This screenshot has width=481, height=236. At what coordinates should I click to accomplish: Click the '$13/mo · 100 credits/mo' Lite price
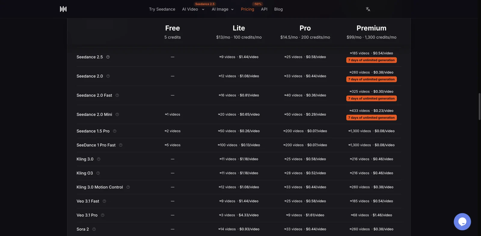coord(239,37)
